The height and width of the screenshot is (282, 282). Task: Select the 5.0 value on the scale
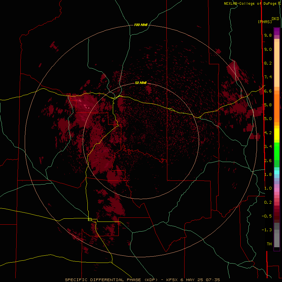tap(268, 119)
